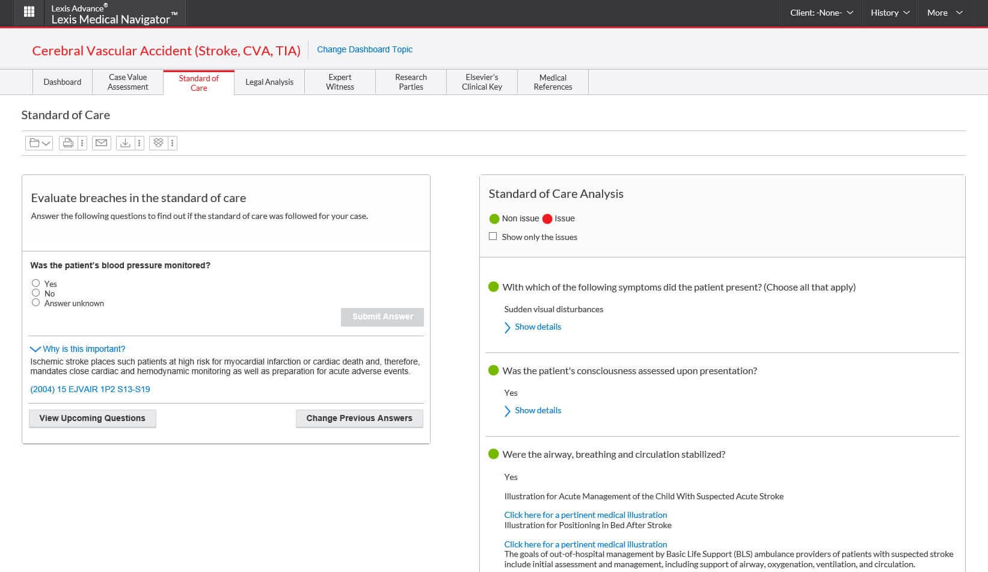This screenshot has width=988, height=572.
Task: Click the blood pressure monitored question text
Action: (x=120, y=265)
